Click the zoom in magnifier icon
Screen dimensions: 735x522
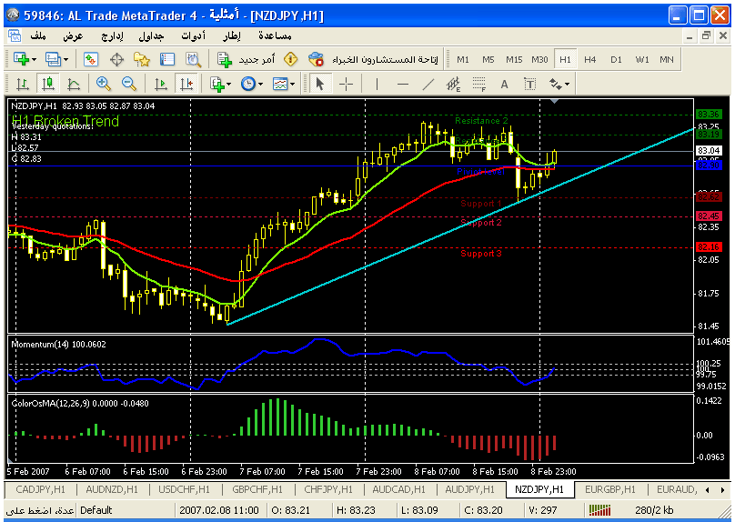pos(103,84)
